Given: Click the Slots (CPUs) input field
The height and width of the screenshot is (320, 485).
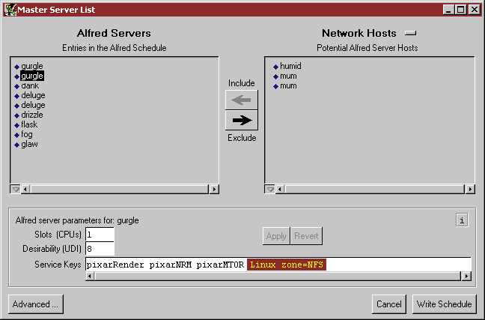Looking at the screenshot, I should (100, 235).
